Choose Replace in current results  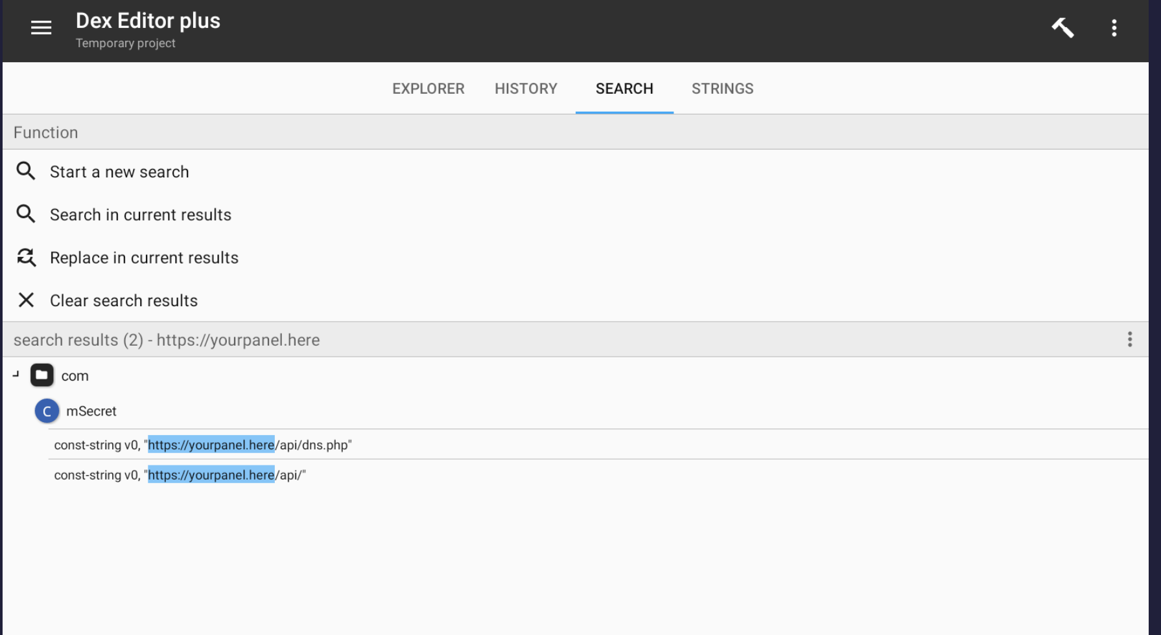144,258
